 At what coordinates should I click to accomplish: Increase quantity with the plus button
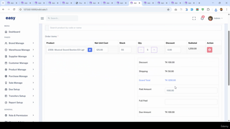[x=154, y=50]
